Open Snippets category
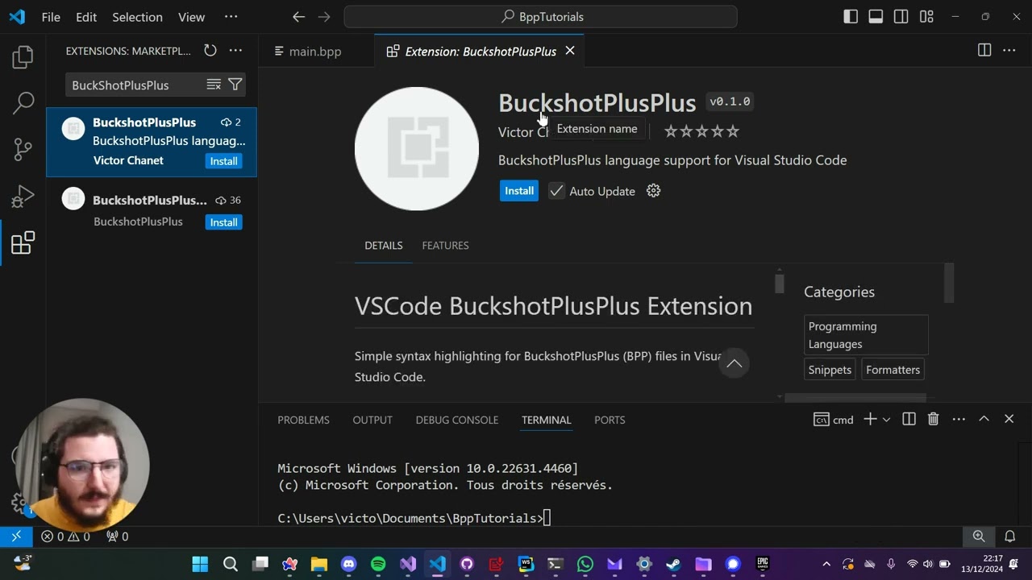 click(830, 370)
